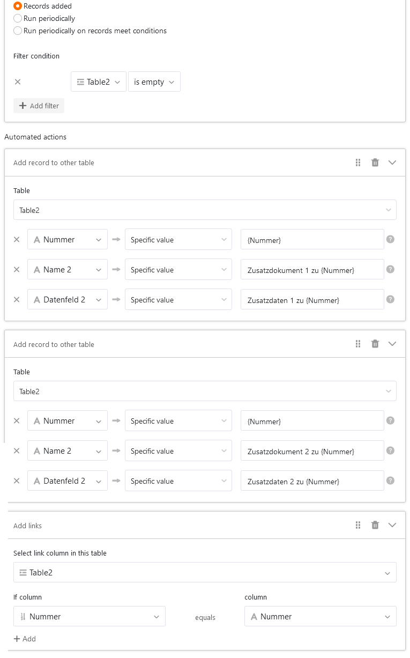This screenshot has height=658, width=410.
Task: Collapse the Add links action panel
Action: coord(392,526)
